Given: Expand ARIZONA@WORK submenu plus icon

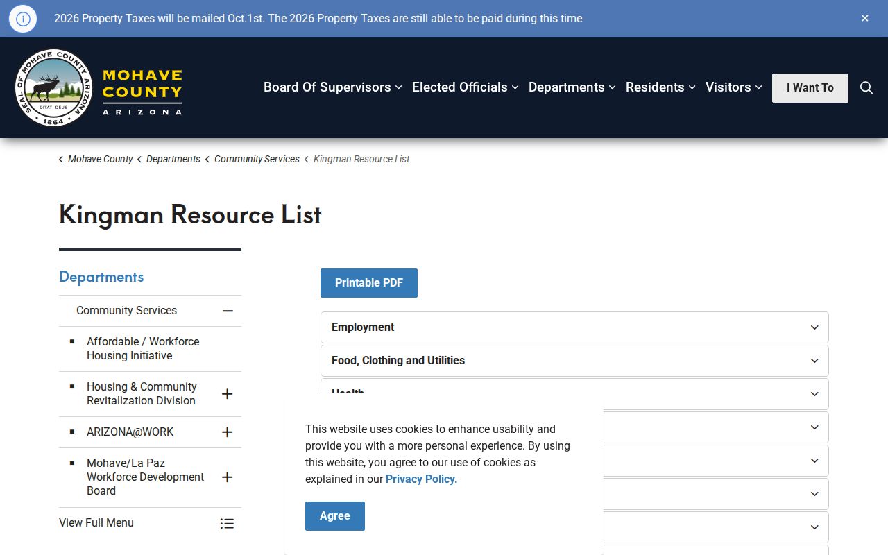Looking at the screenshot, I should tap(227, 432).
